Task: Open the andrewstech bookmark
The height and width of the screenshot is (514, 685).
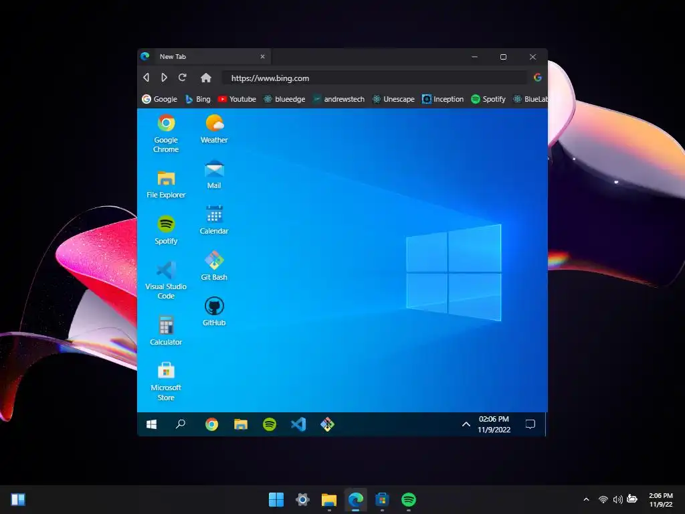Action: click(x=338, y=99)
